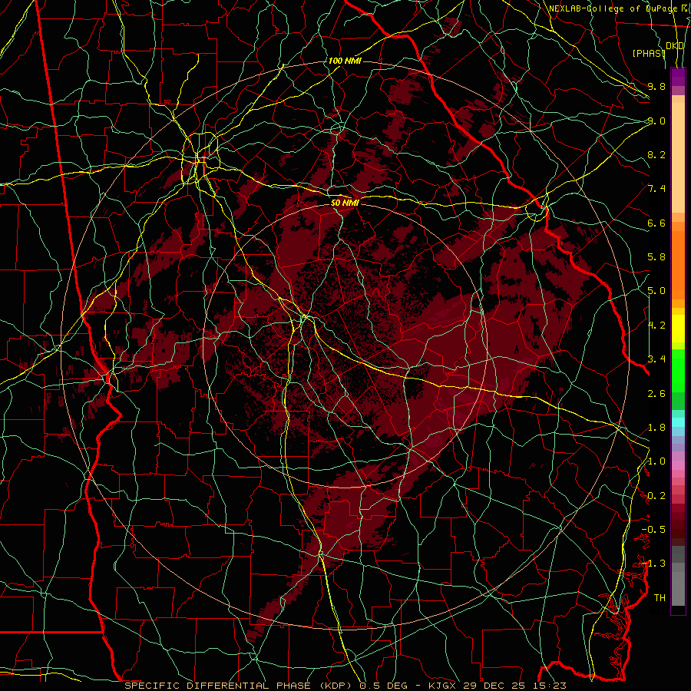Viewport: 691px width, 691px height.
Task: Select the bright green segment of the color bar
Action: click(678, 370)
